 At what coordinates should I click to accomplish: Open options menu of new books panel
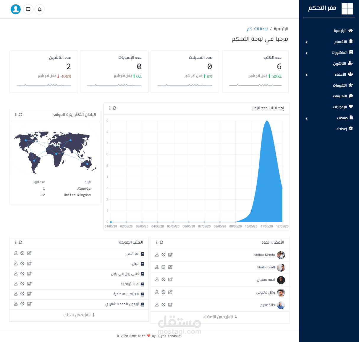tap(16, 242)
